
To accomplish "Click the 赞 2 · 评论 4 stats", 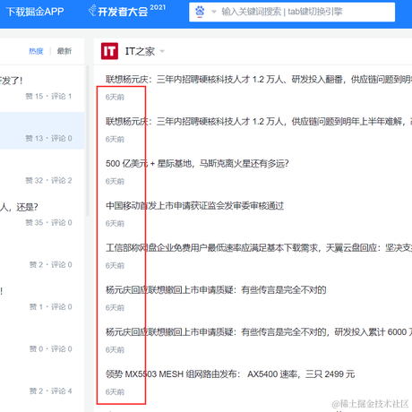I will pos(50,391).
